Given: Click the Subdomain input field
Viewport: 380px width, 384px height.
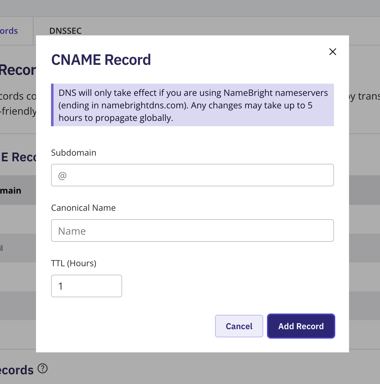Looking at the screenshot, I should click(x=193, y=175).
